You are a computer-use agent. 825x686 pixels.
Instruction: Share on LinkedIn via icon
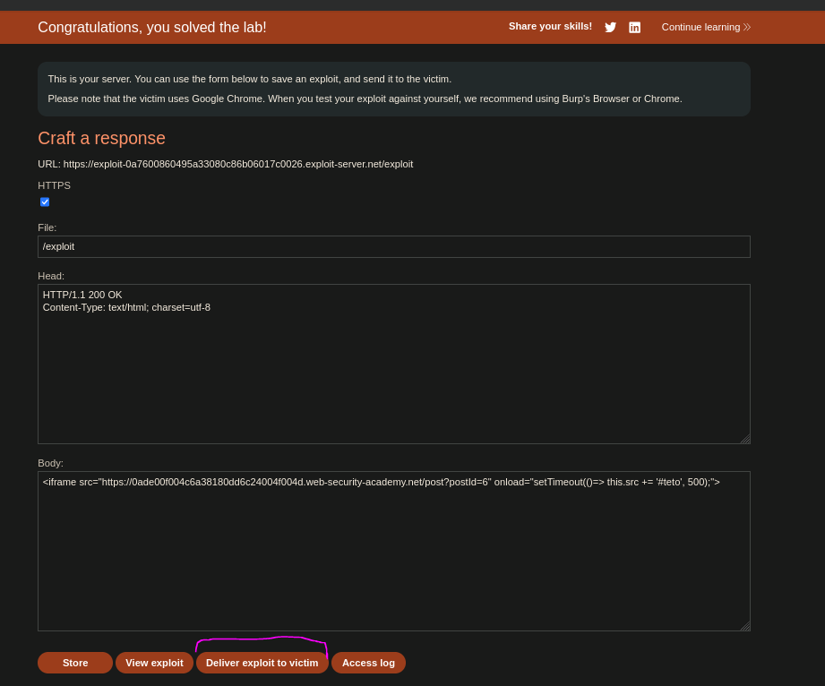click(x=634, y=28)
